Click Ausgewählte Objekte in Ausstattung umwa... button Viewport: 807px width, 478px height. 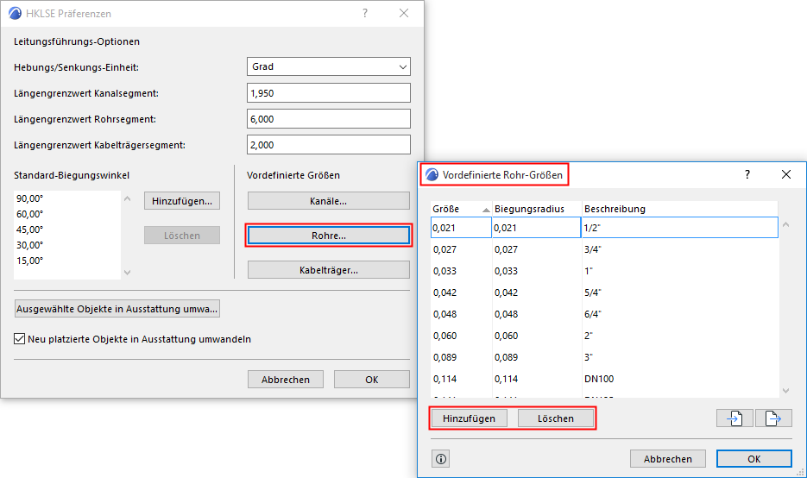[x=117, y=309]
